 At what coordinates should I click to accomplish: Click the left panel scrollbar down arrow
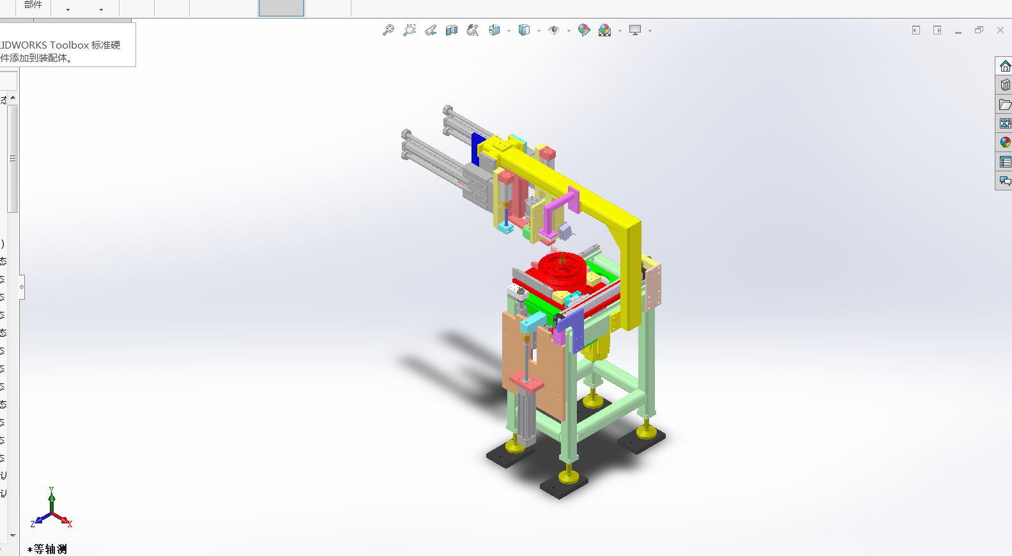12,536
